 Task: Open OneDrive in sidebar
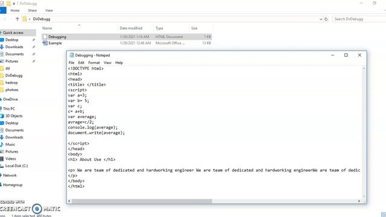click(x=10, y=99)
